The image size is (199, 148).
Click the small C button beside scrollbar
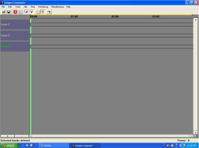coord(195,136)
